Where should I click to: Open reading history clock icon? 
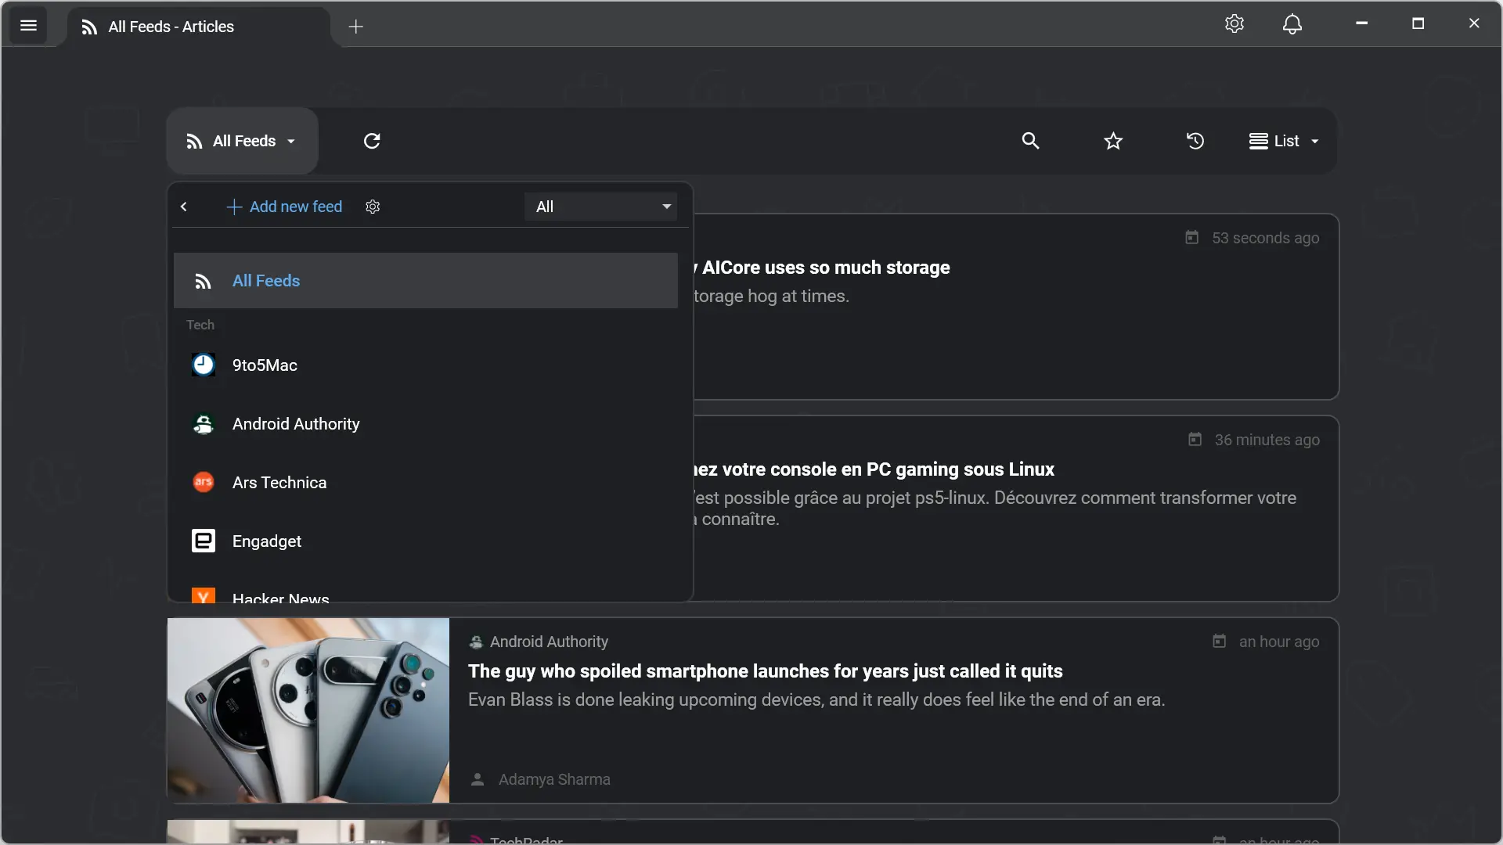pyautogui.click(x=1195, y=141)
